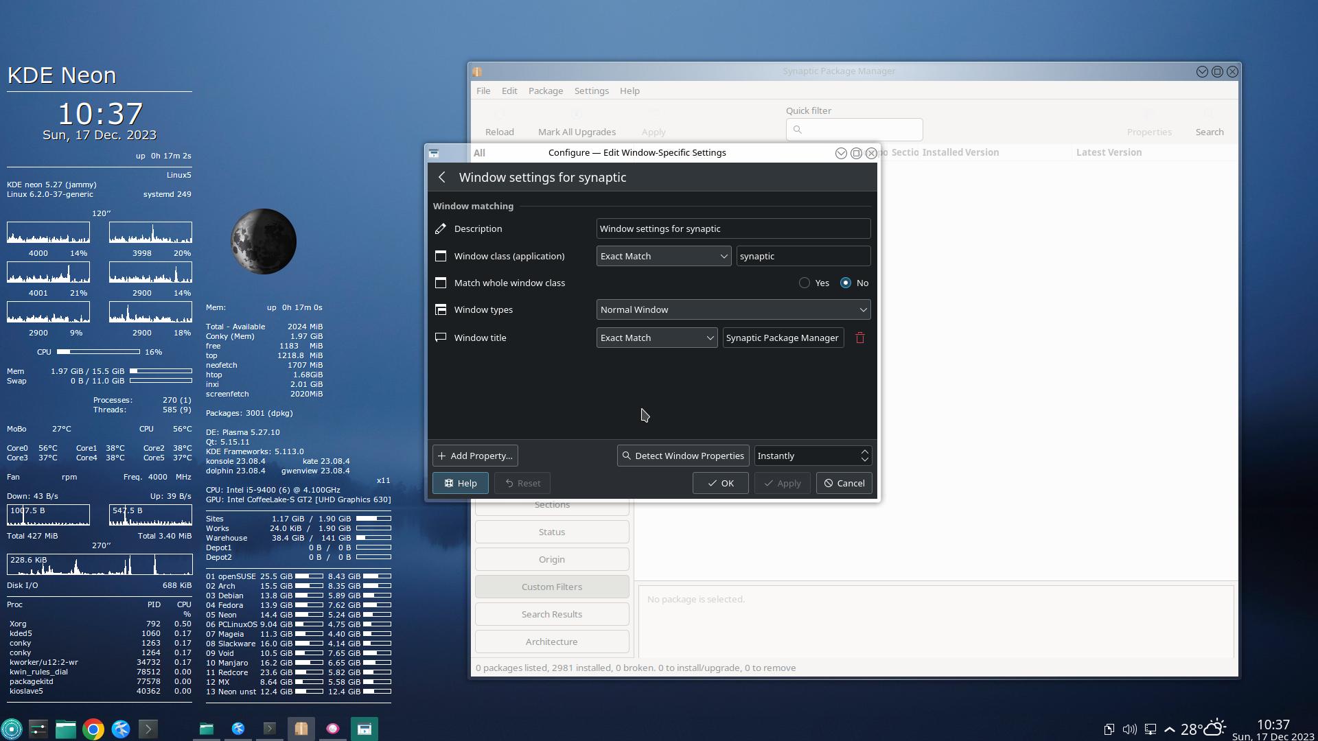This screenshot has height=741, width=1318.
Task: Select No for match whole window class
Action: point(846,283)
